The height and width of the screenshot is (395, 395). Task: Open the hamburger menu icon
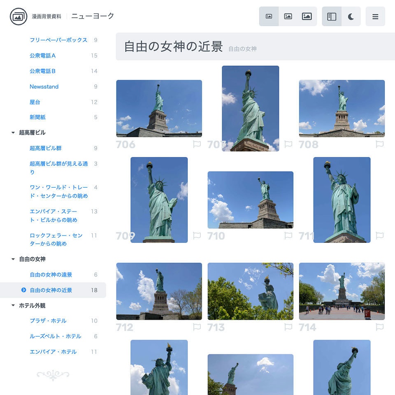(375, 17)
